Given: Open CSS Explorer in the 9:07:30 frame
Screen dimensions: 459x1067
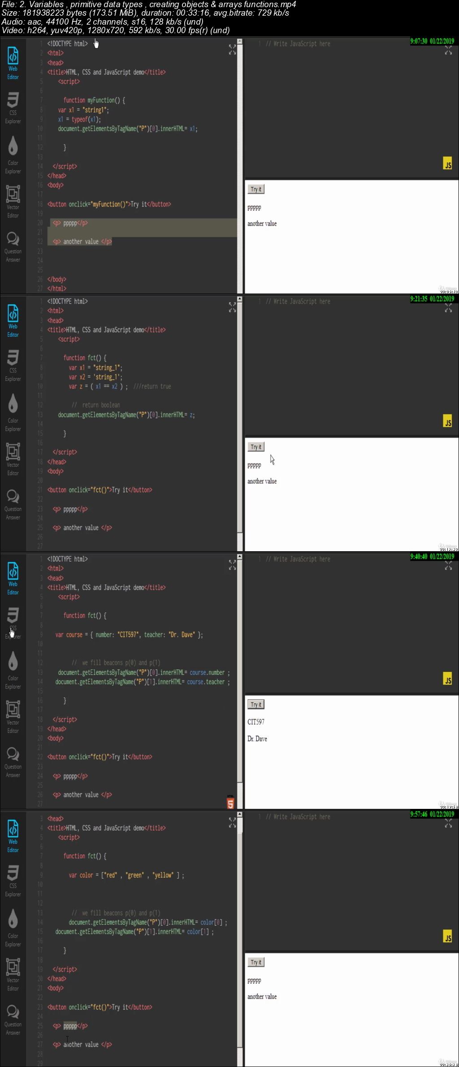Looking at the screenshot, I should coord(13,108).
